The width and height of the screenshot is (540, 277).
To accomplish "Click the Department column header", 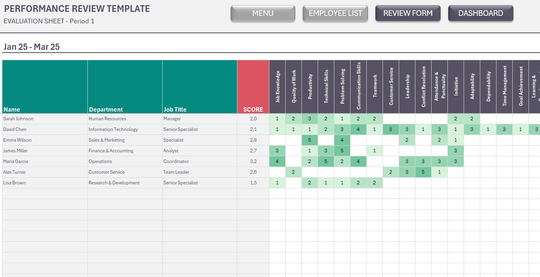I will point(125,87).
